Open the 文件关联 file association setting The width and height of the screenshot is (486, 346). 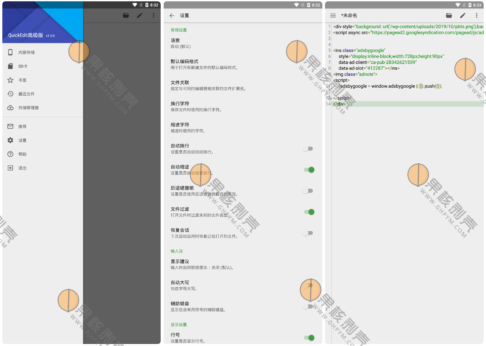point(243,85)
